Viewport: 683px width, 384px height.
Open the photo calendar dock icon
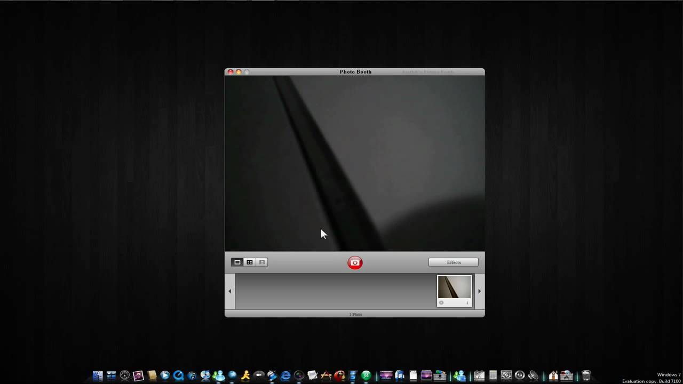click(479, 375)
